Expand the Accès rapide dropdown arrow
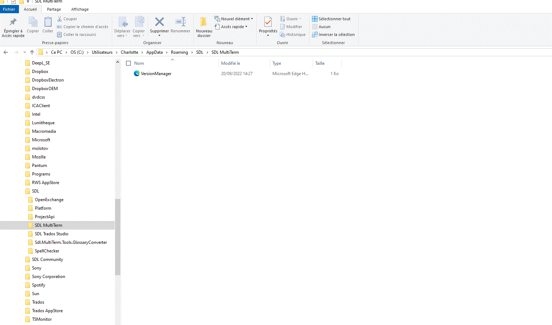 pos(245,26)
